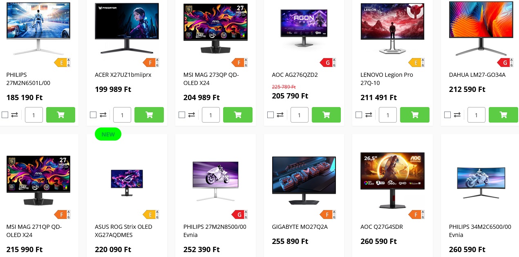Open energy label G of AOC AG276QZD2

pos(328,63)
